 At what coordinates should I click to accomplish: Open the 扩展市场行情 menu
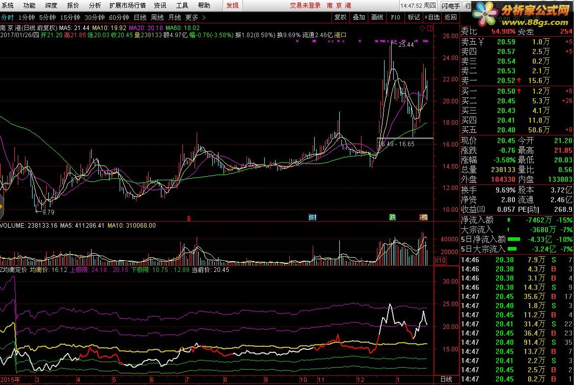click(127, 5)
